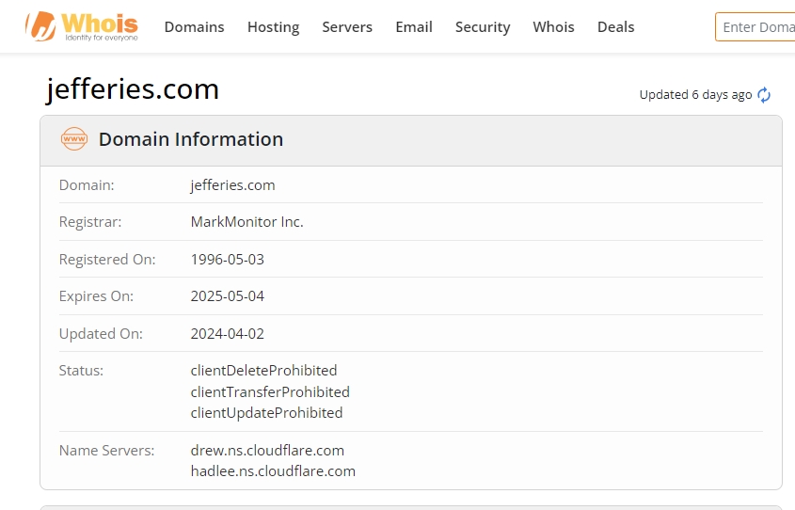Click the Whois logo in the header
This screenshot has height=510, width=795.
[x=82, y=26]
